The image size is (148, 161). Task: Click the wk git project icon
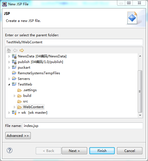pyautogui.click(x=14, y=113)
